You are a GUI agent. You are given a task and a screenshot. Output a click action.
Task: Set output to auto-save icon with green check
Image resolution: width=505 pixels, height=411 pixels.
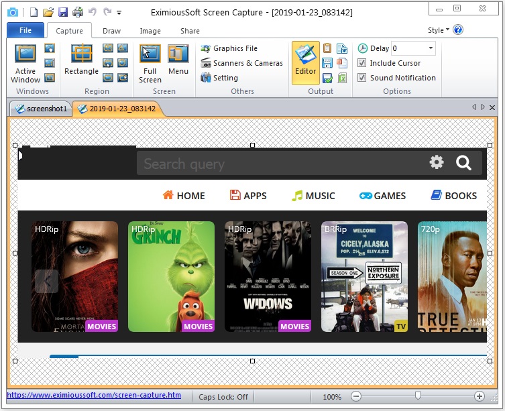pyautogui.click(x=327, y=78)
